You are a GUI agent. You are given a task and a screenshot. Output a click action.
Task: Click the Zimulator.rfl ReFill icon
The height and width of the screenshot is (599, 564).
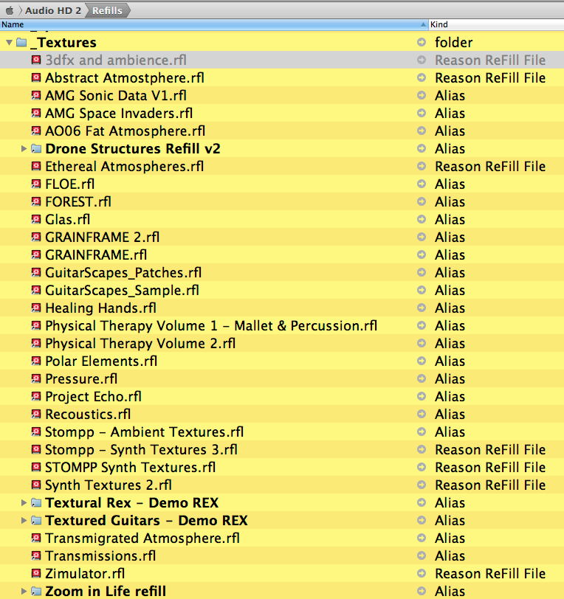(36, 573)
